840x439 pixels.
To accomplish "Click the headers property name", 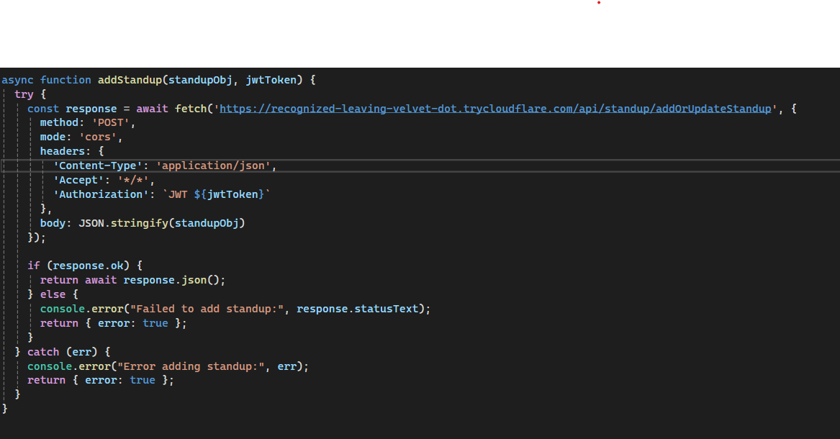I will 62,152.
